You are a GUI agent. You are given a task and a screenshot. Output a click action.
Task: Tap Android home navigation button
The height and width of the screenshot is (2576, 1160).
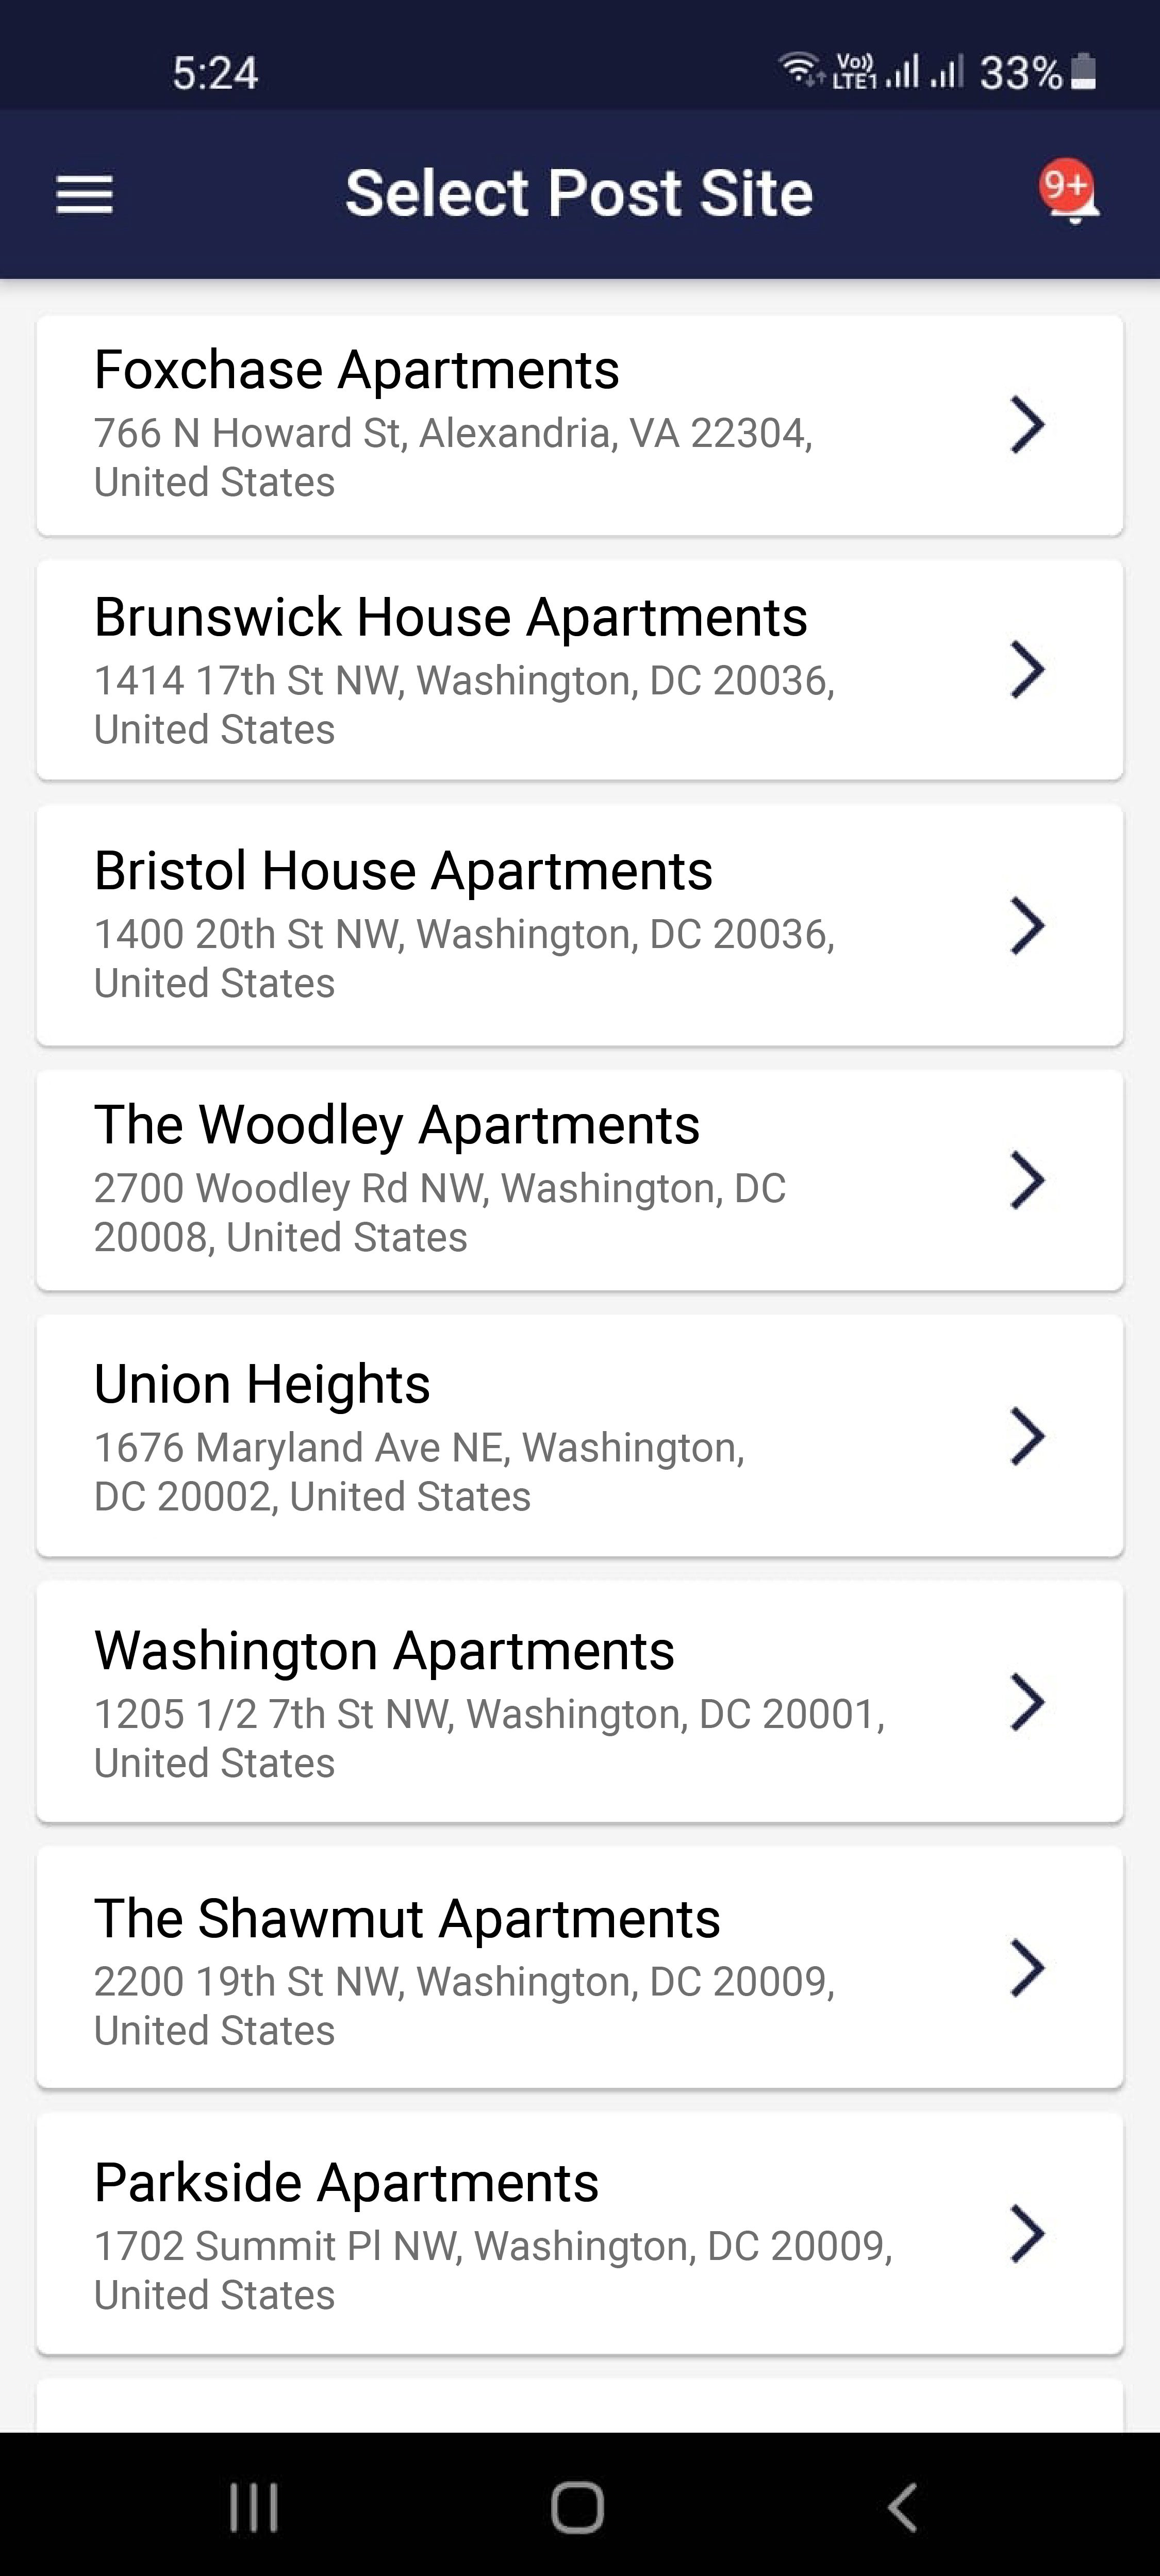[578, 2507]
